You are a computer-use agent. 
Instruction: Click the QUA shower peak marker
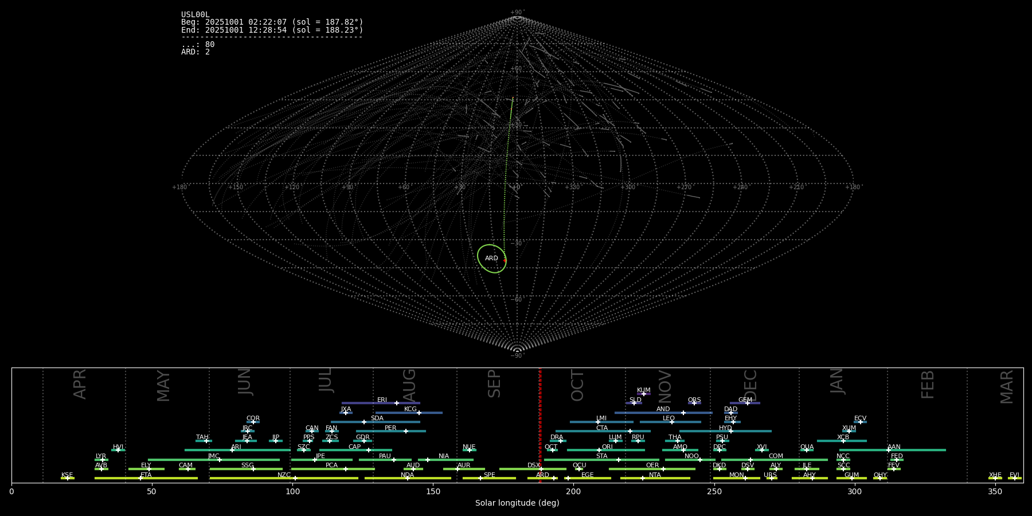click(806, 450)
